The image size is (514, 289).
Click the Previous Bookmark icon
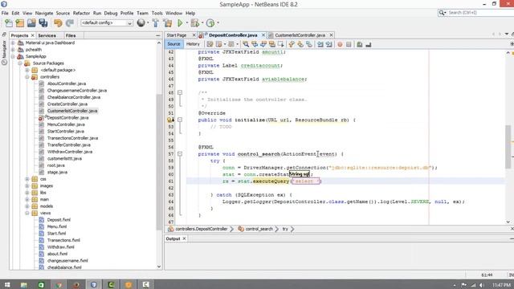[x=292, y=44]
